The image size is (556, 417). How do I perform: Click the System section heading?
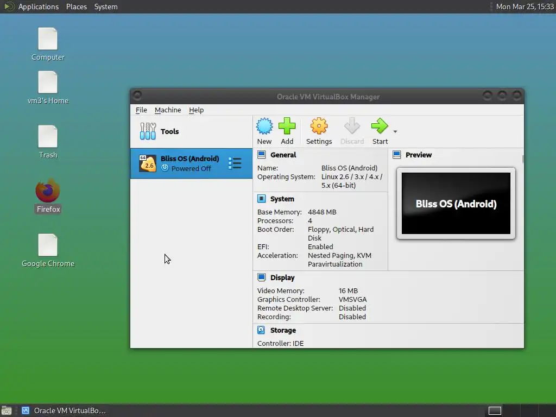(x=282, y=199)
